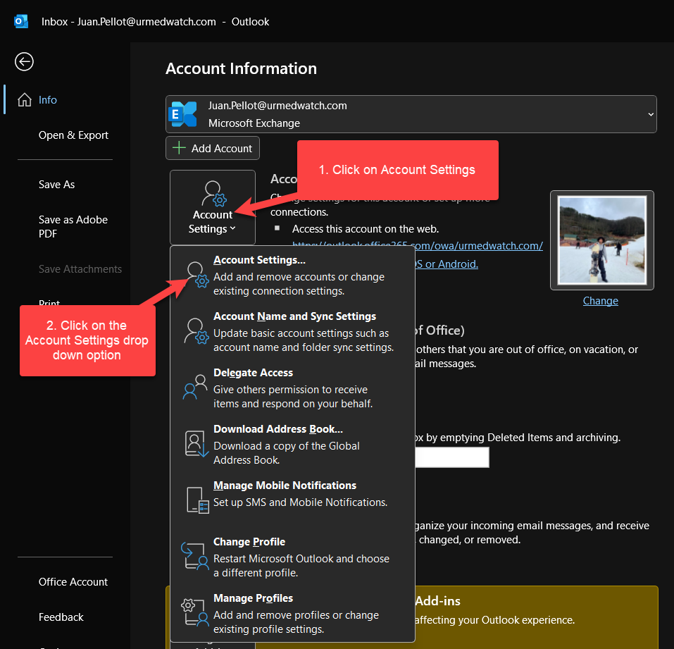Open the Feedback section

click(x=61, y=617)
